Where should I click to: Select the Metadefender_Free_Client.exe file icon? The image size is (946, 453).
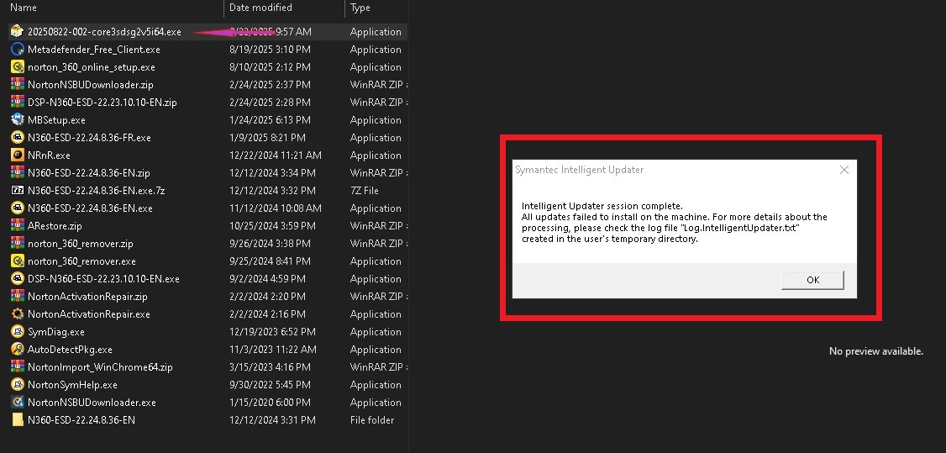pos(18,50)
